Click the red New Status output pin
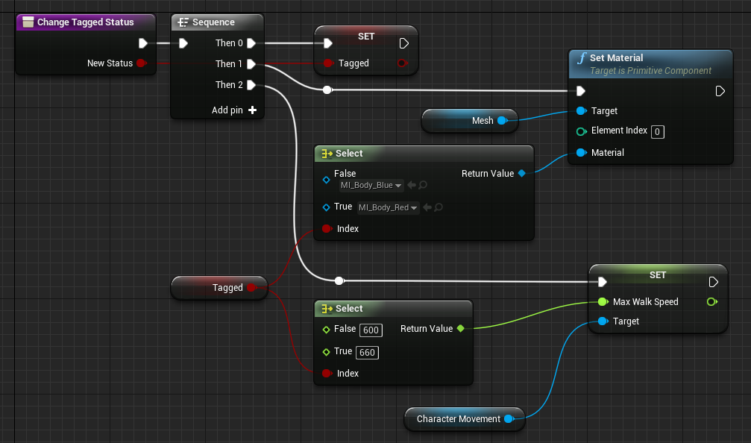 click(x=141, y=63)
